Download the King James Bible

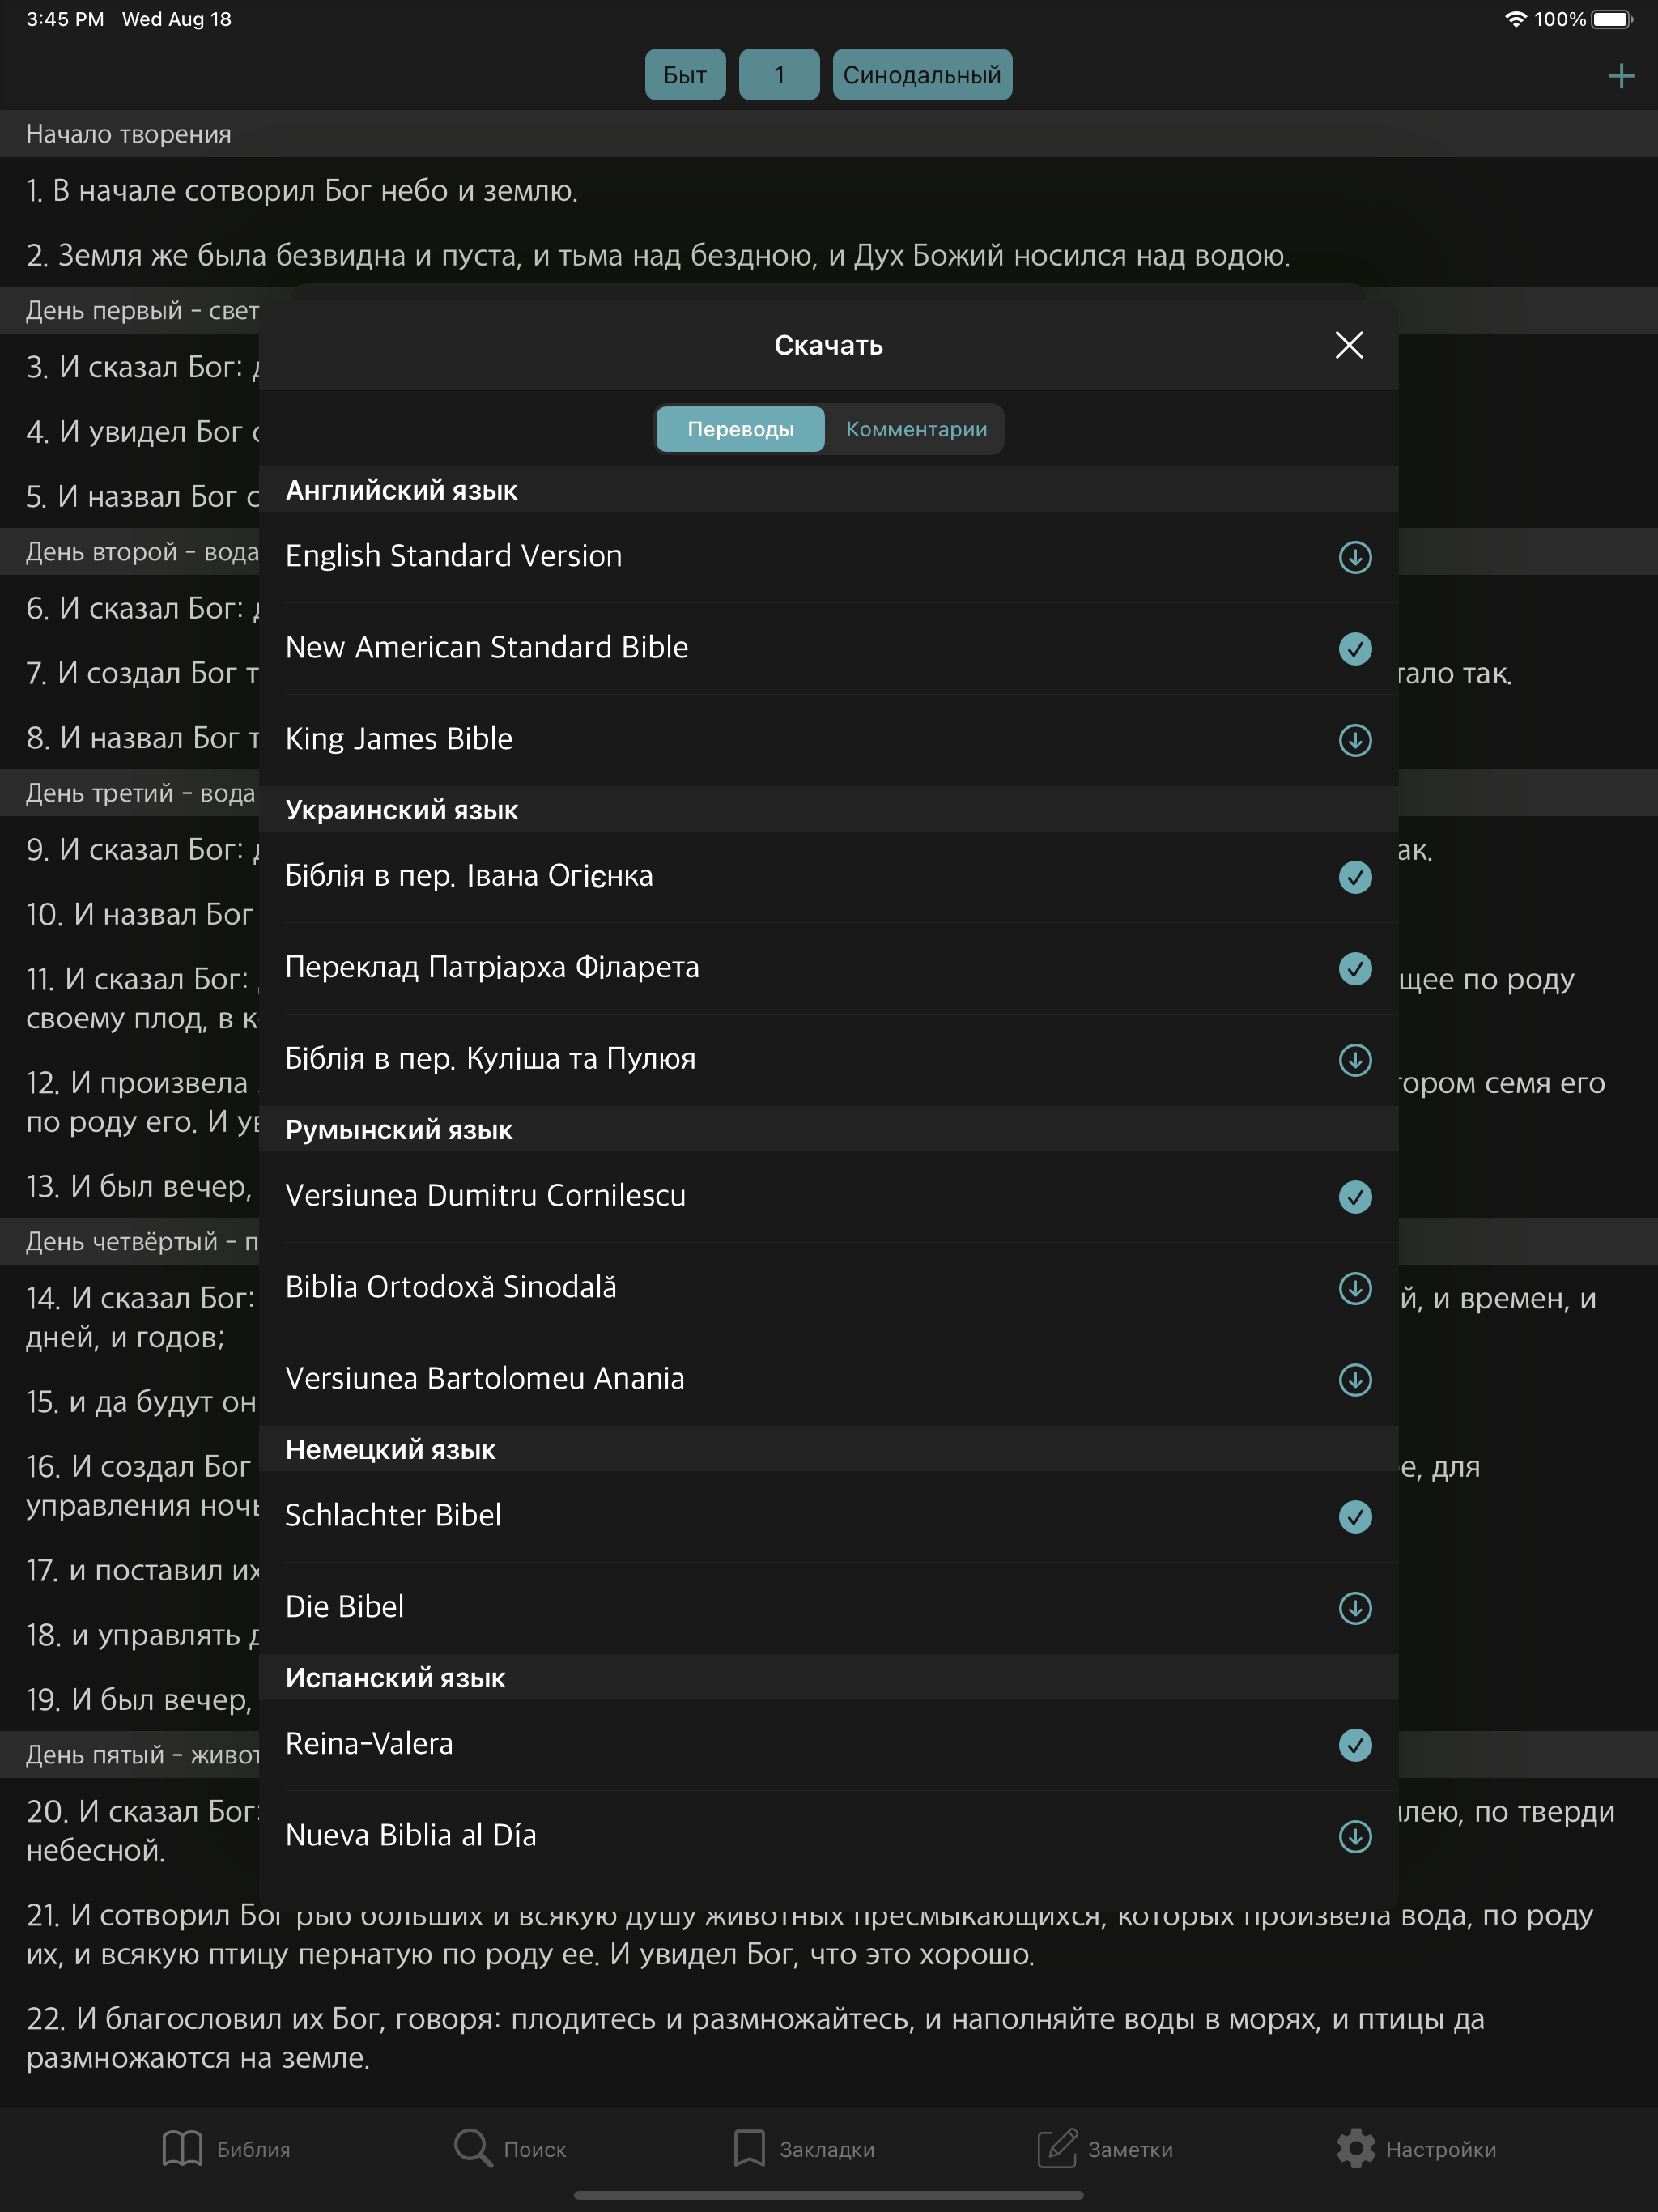point(1354,740)
